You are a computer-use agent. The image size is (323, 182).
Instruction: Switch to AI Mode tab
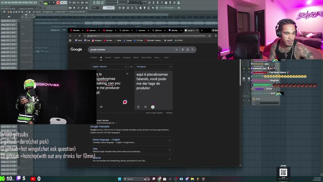[94, 58]
